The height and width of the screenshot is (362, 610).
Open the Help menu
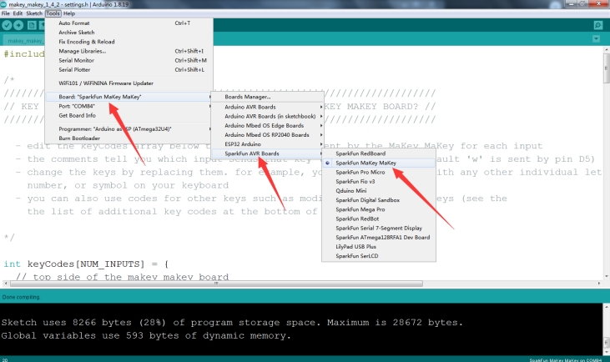pyautogui.click(x=69, y=13)
